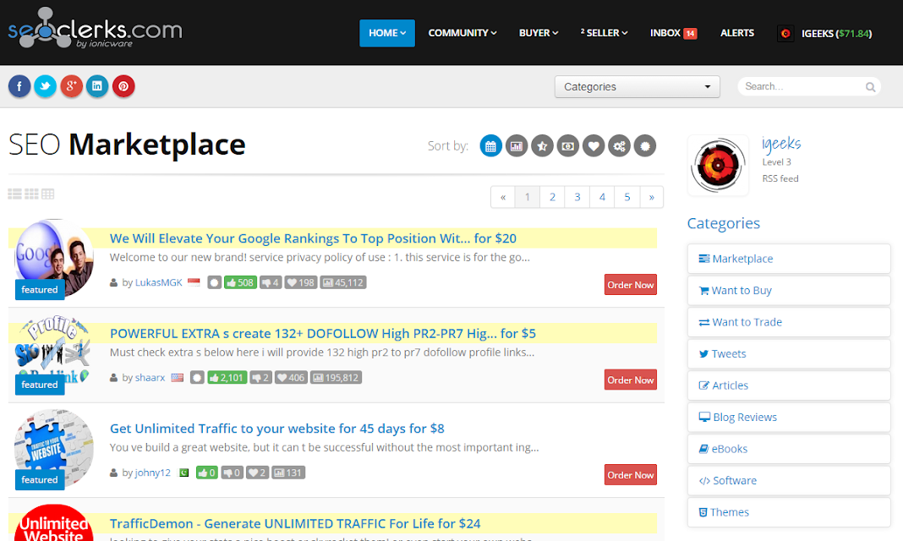The width and height of the screenshot is (903, 541).
Task: Click thumbs-down 4 badge on LukasMGK listing
Action: (270, 282)
